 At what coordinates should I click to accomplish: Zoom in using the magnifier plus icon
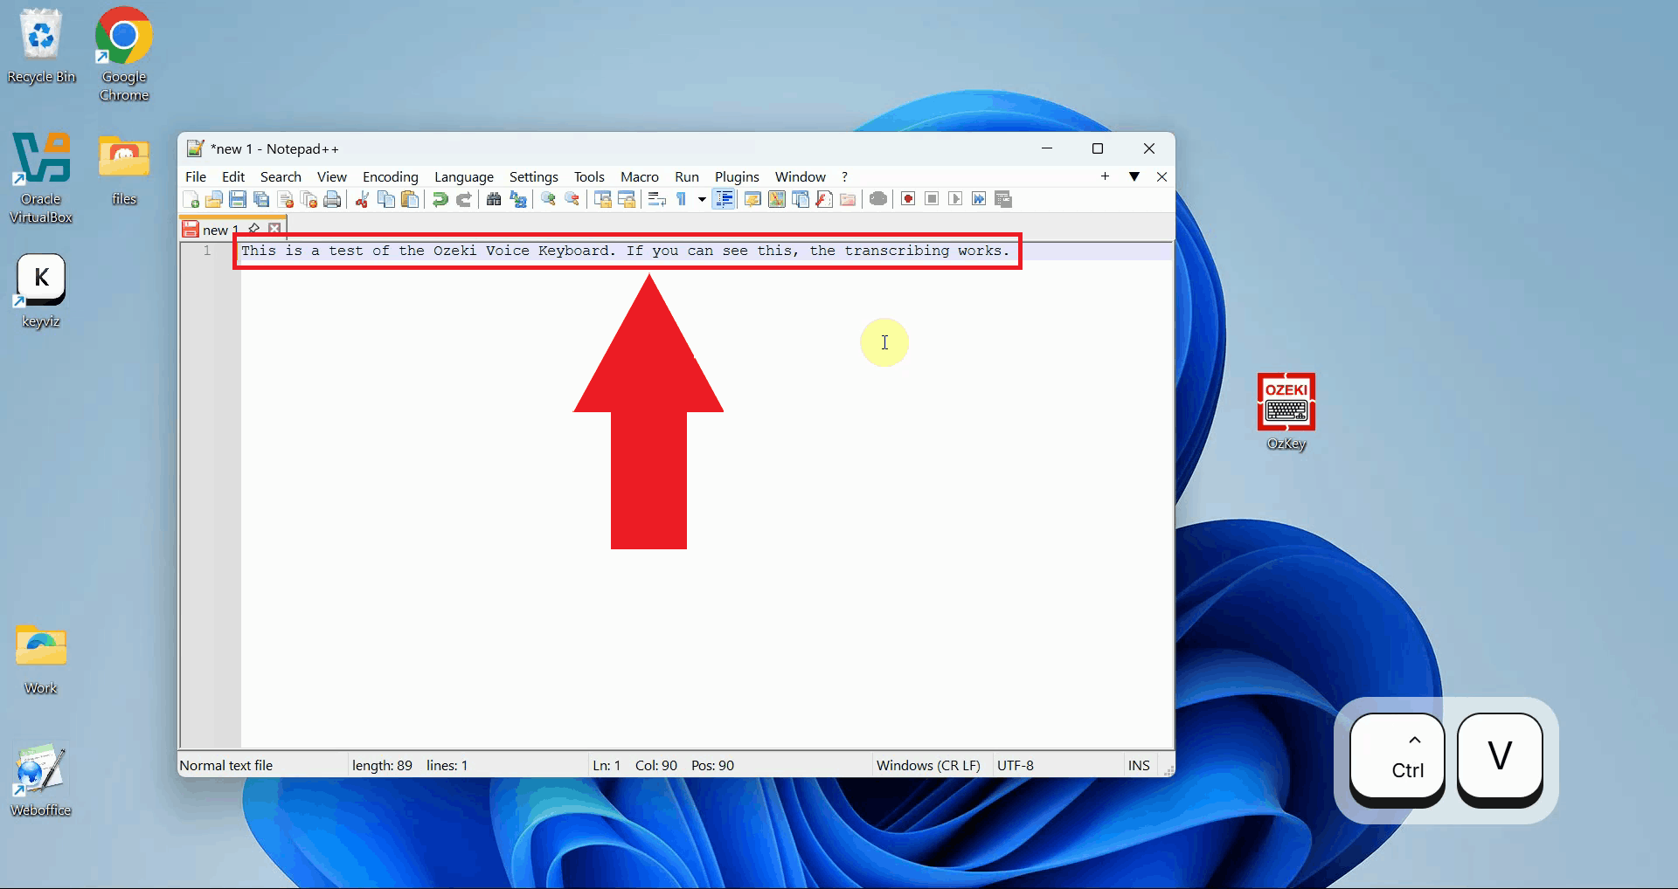[x=547, y=199]
